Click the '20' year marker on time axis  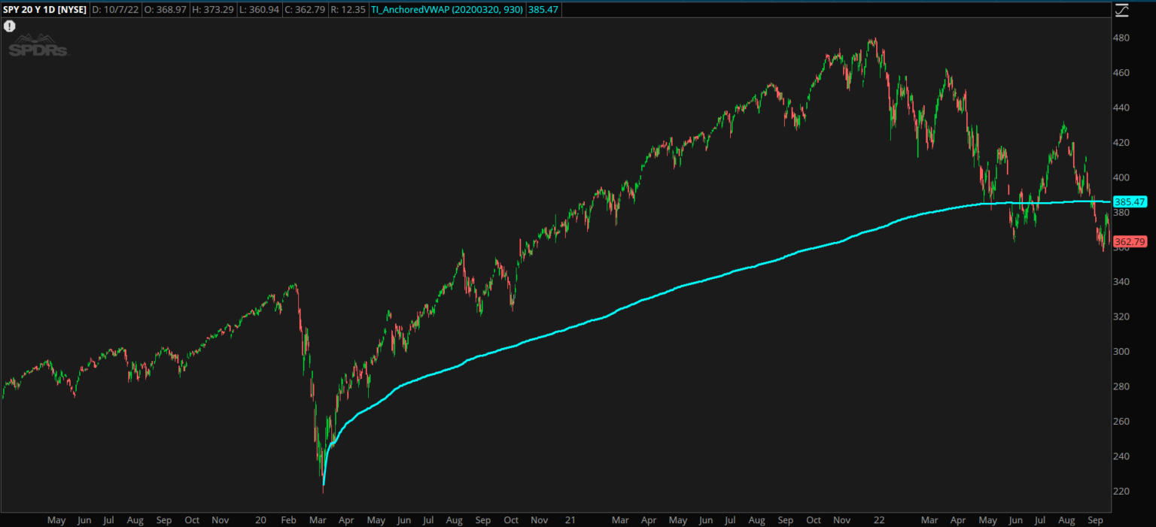coord(260,519)
